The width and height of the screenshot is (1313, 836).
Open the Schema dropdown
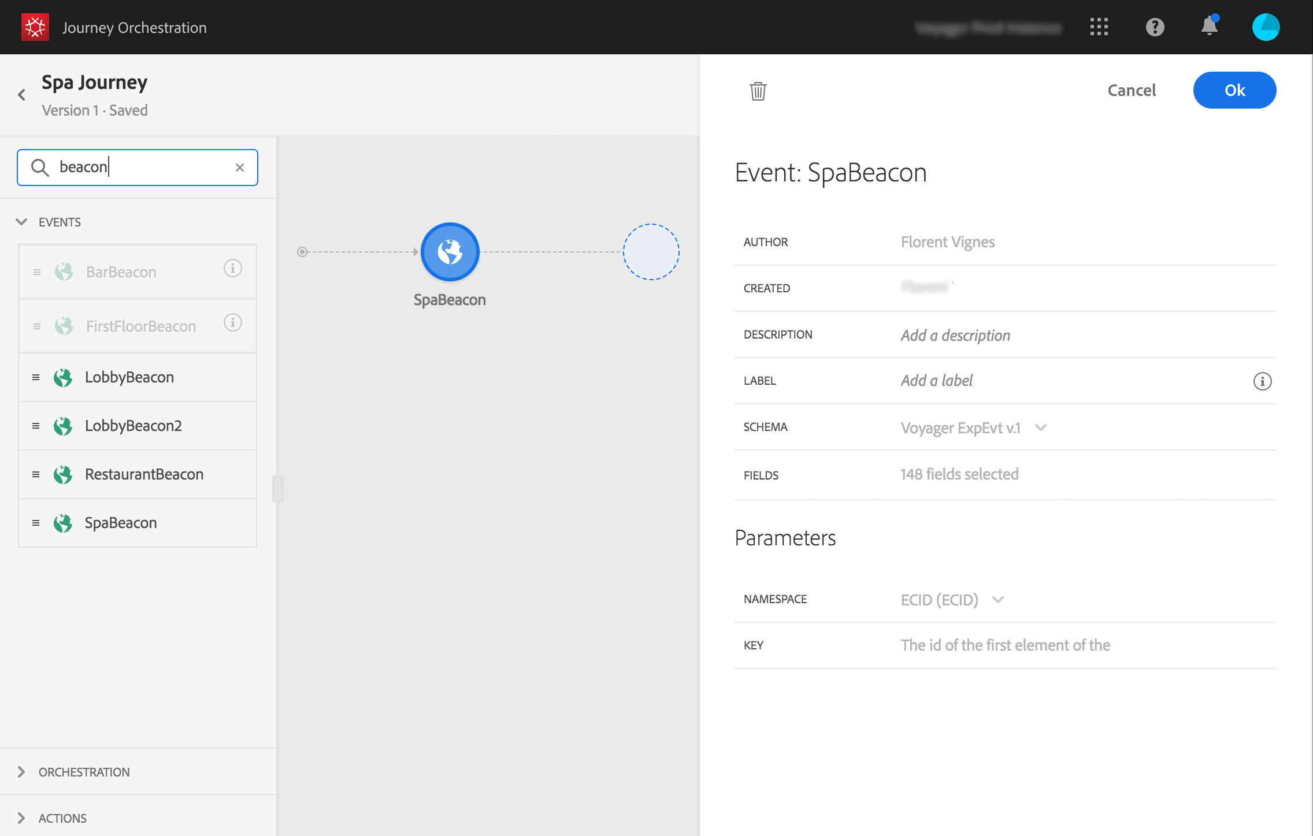pos(1040,428)
